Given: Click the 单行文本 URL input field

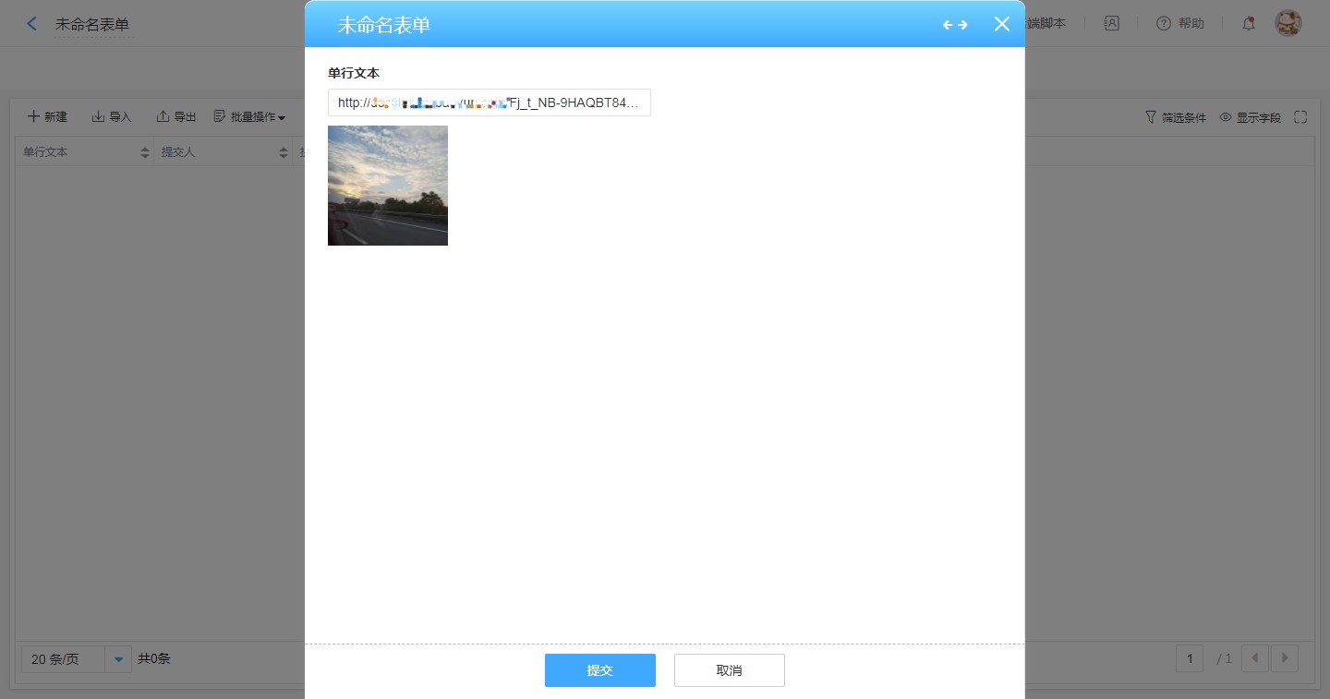Looking at the screenshot, I should [x=490, y=102].
